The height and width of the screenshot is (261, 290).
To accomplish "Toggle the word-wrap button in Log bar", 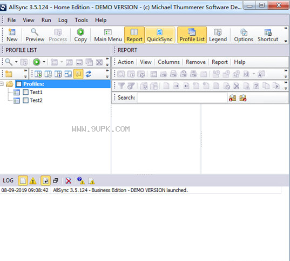I will tap(45, 181).
